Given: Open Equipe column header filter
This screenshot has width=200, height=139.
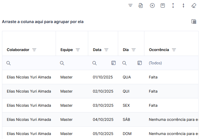Looking at the screenshot, I should (x=78, y=50).
